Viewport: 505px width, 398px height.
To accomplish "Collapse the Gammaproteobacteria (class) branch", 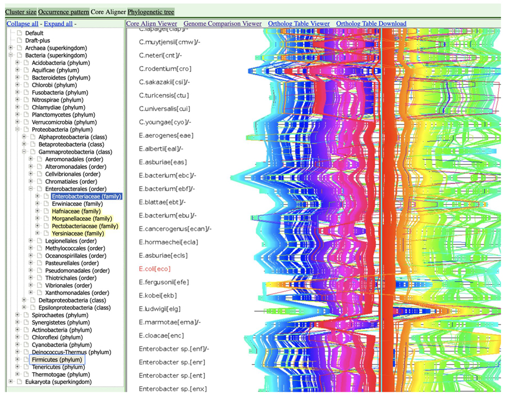I will pyautogui.click(x=24, y=152).
